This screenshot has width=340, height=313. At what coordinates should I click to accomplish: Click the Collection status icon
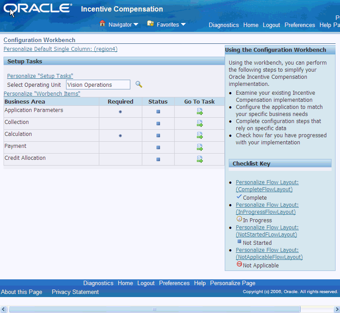coord(158,124)
